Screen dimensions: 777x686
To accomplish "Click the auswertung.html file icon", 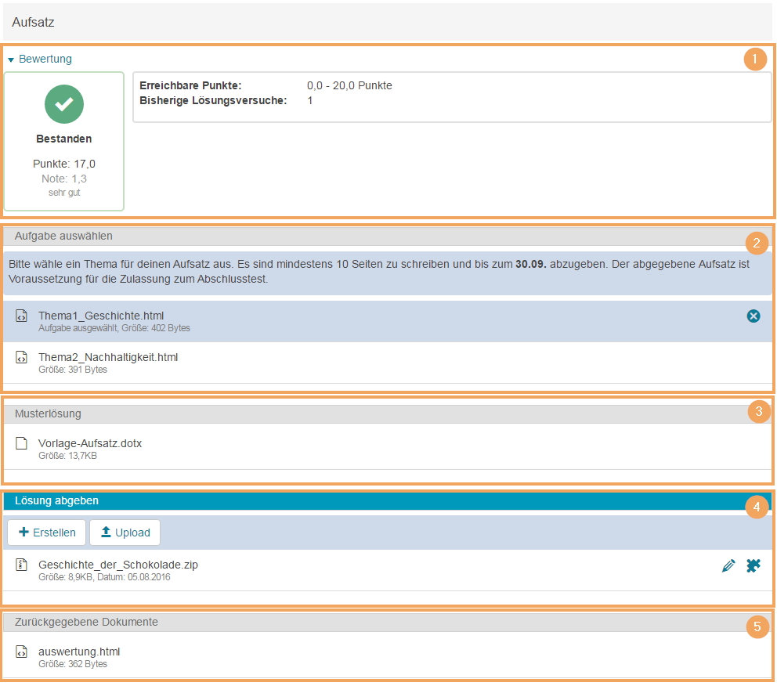I will (22, 652).
